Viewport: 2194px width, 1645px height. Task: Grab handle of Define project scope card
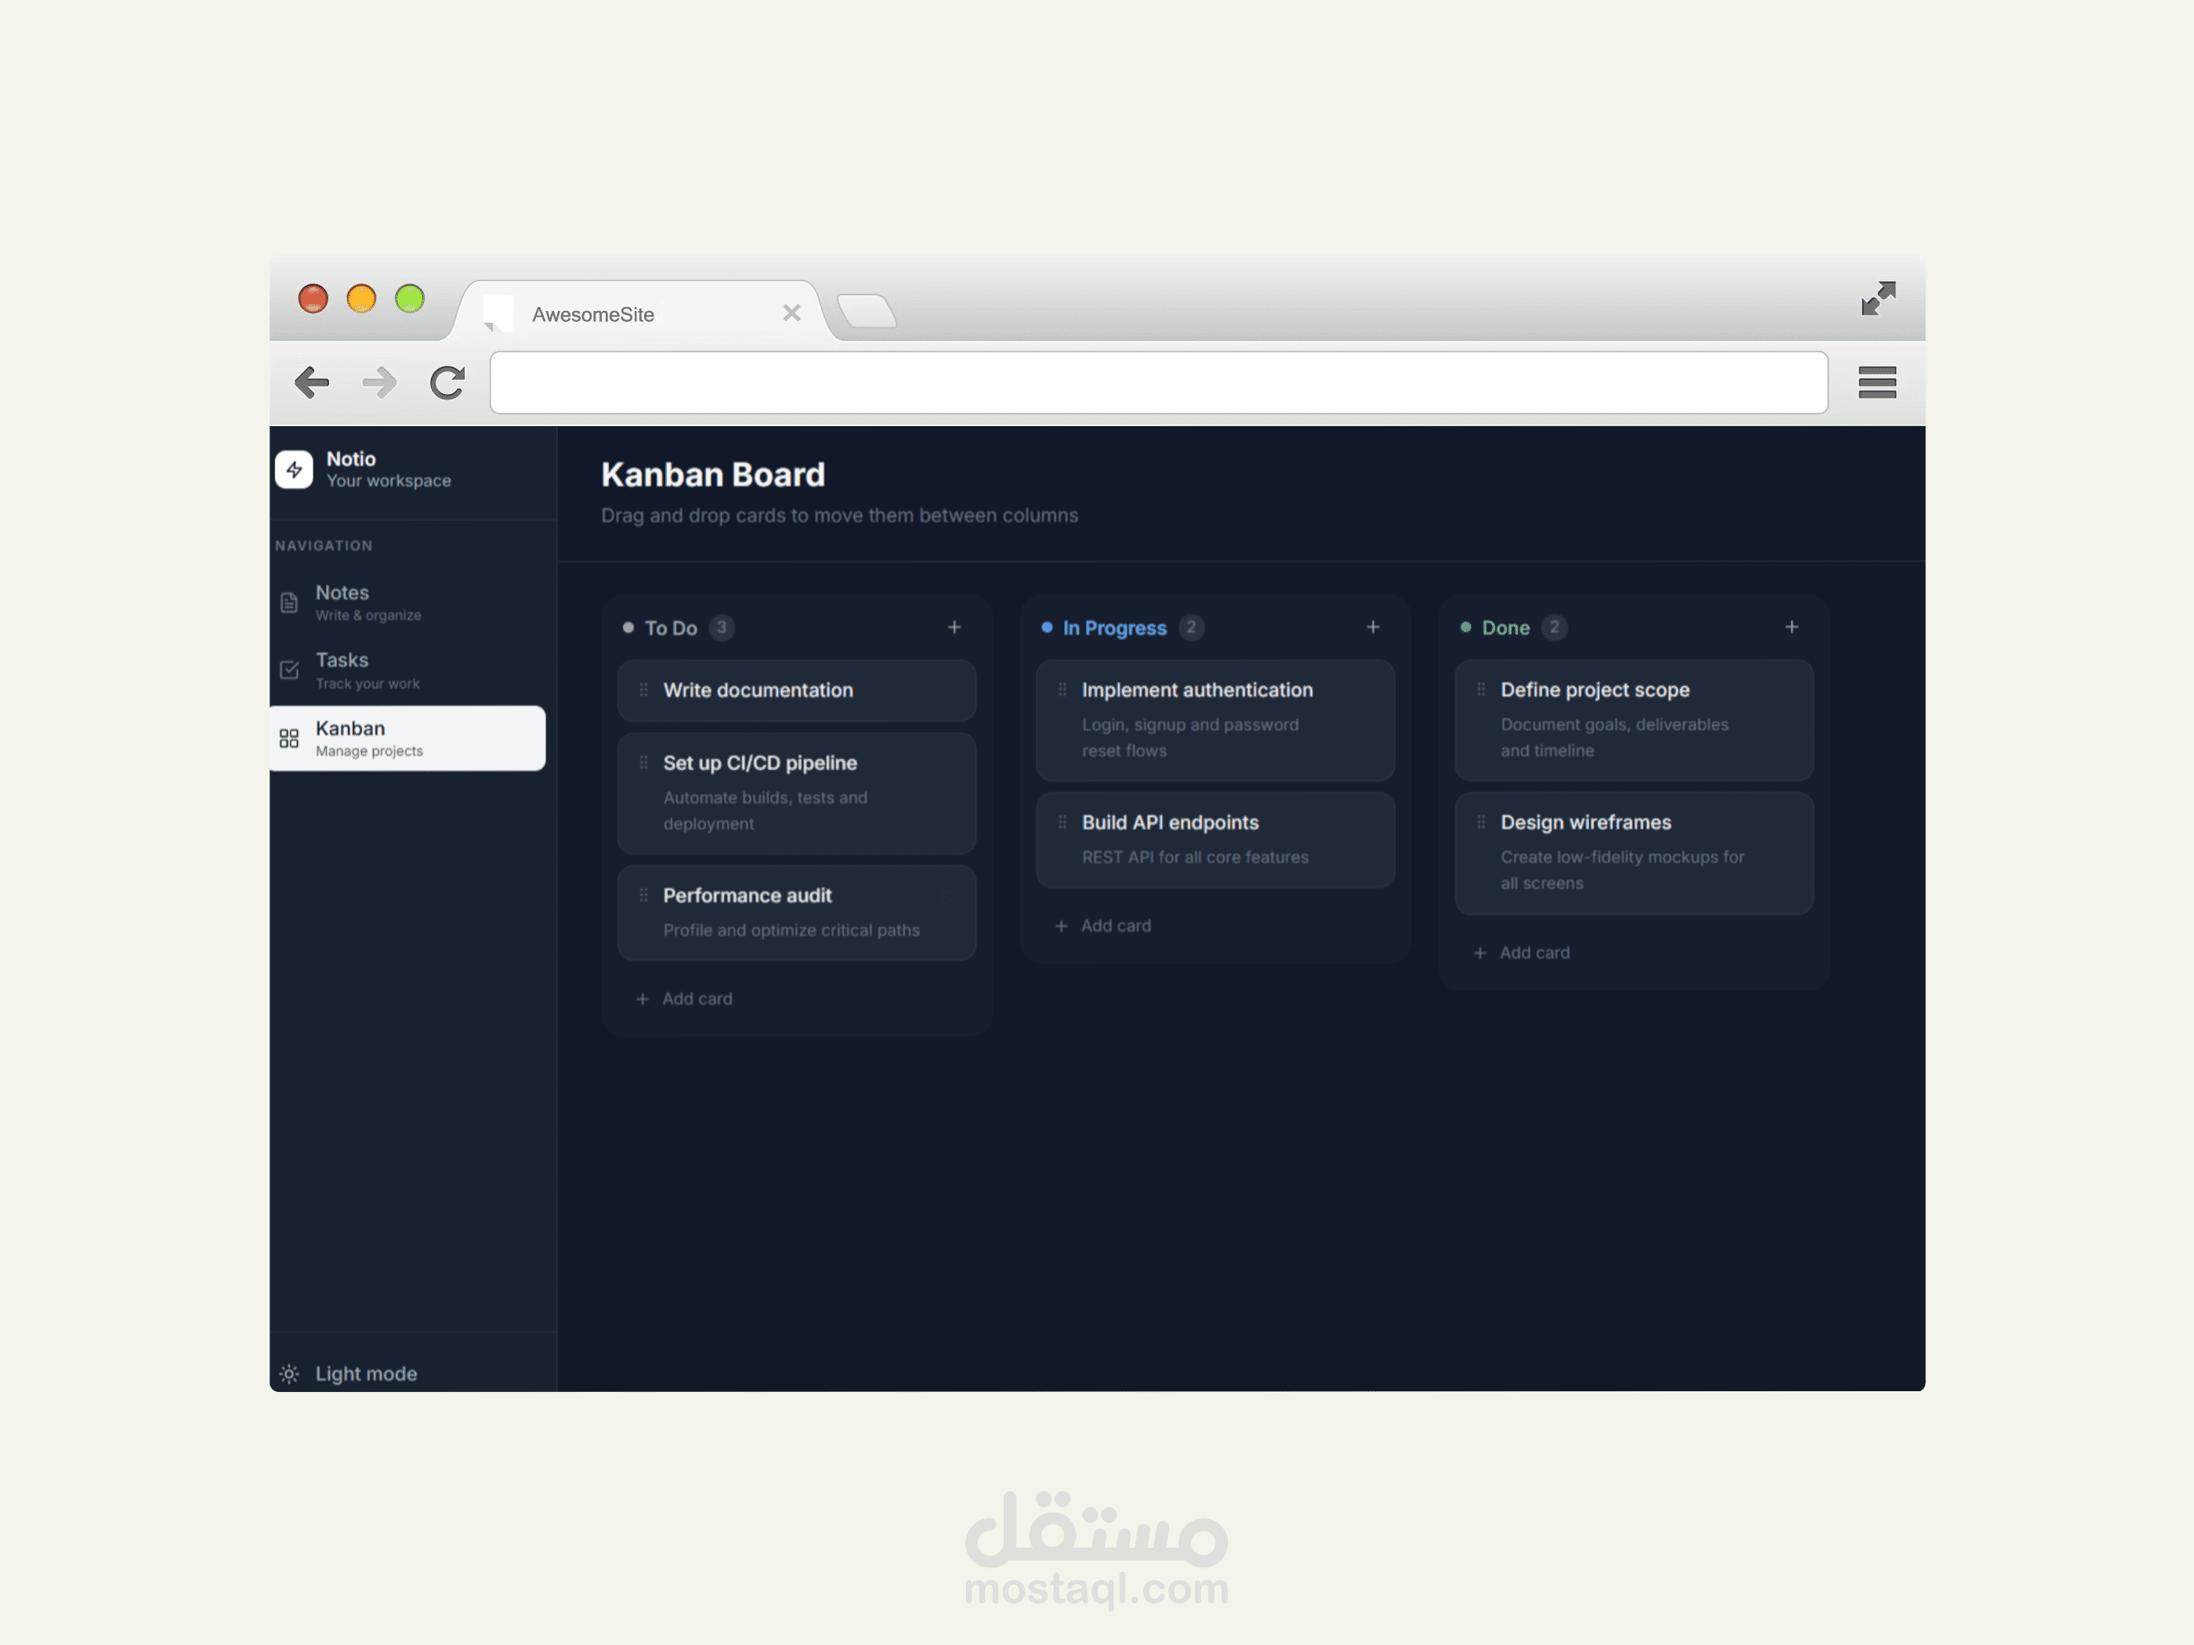click(1481, 690)
